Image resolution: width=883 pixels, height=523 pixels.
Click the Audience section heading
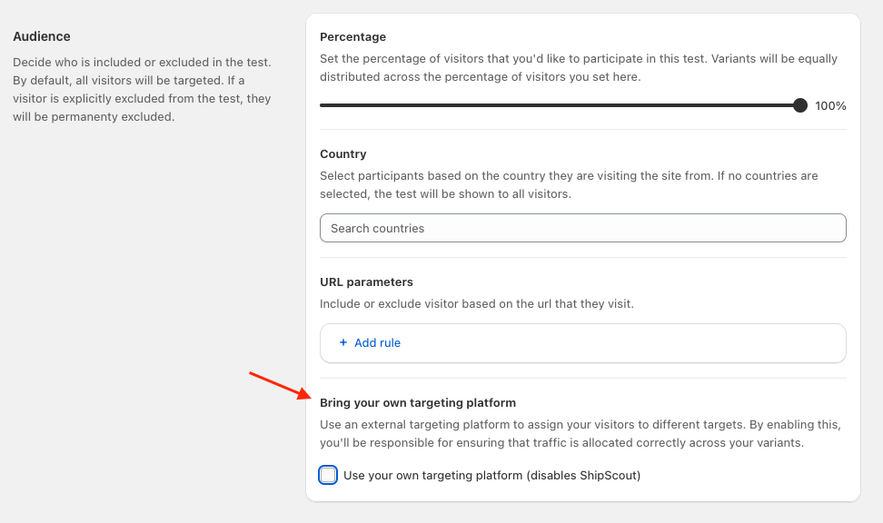(42, 37)
